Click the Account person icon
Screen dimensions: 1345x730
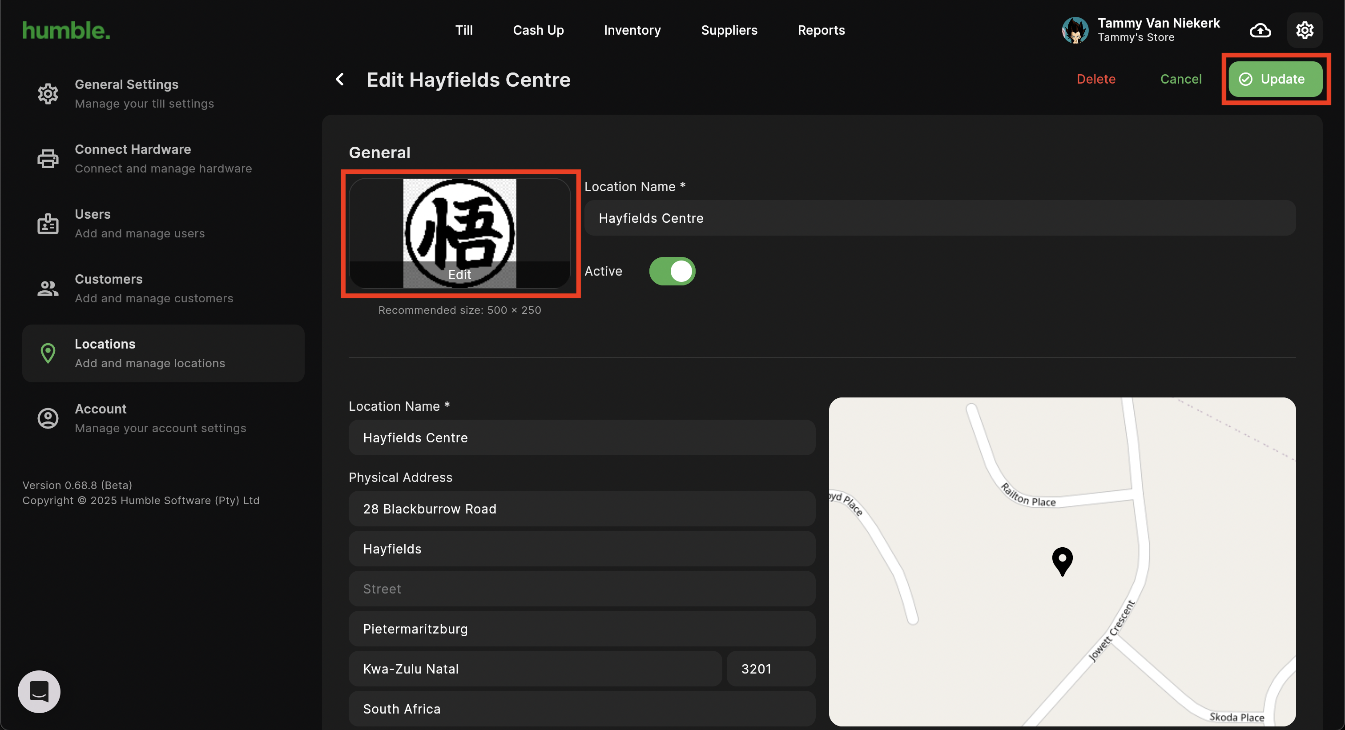click(x=48, y=418)
